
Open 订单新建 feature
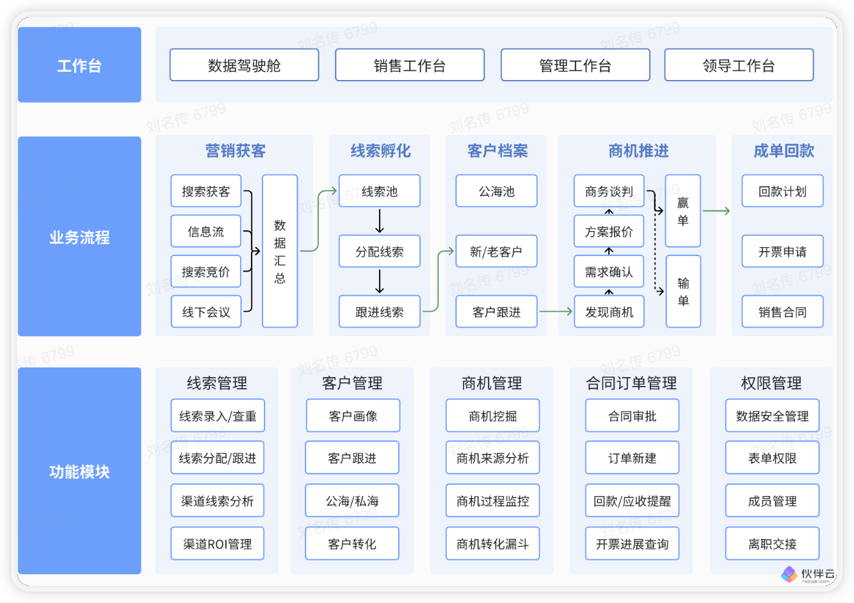point(632,458)
